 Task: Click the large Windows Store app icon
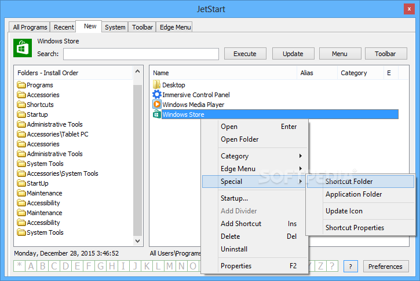[x=23, y=48]
